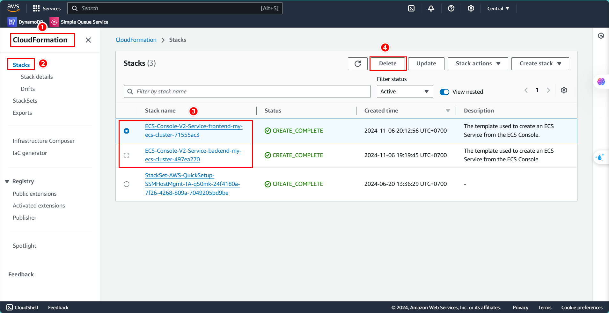Open the Privacy footer link

520,307
